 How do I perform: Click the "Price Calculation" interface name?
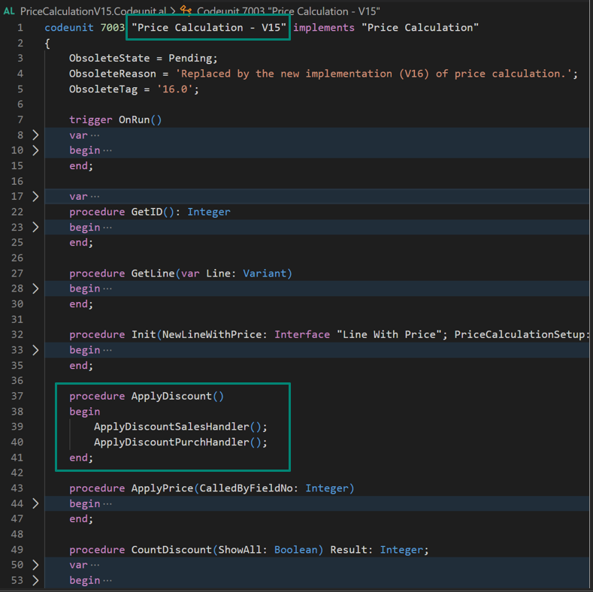tap(420, 28)
